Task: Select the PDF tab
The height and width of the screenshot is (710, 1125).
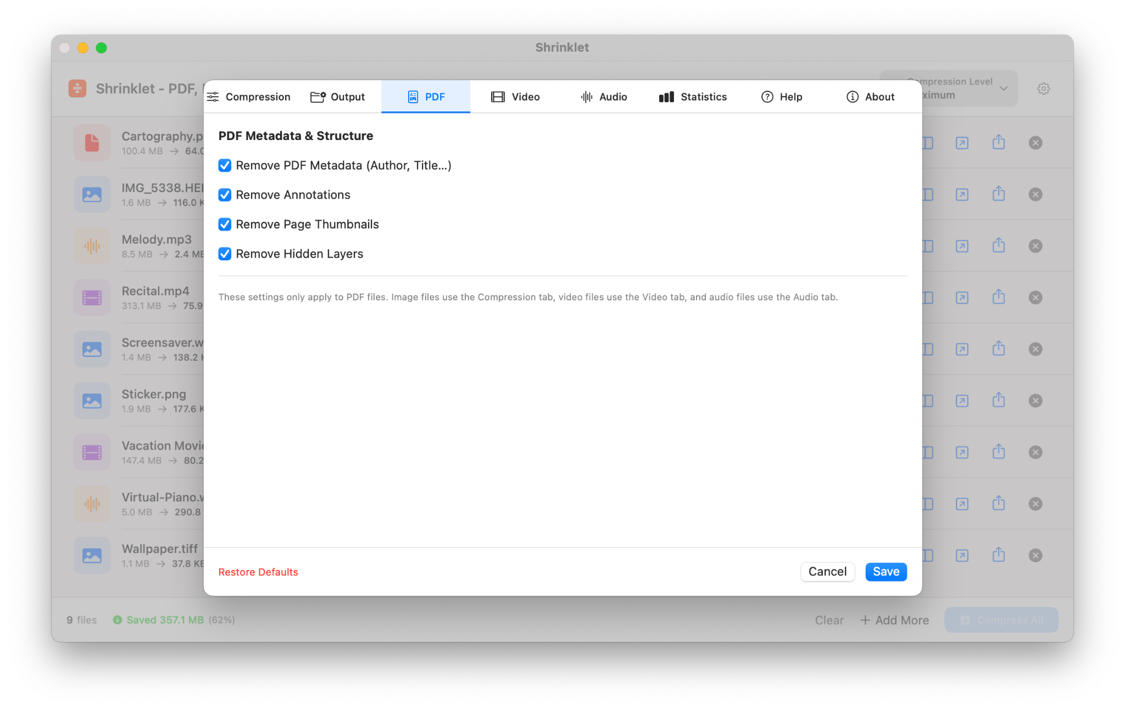Action: (426, 97)
